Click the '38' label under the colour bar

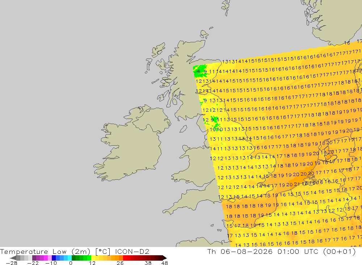click(x=148, y=263)
